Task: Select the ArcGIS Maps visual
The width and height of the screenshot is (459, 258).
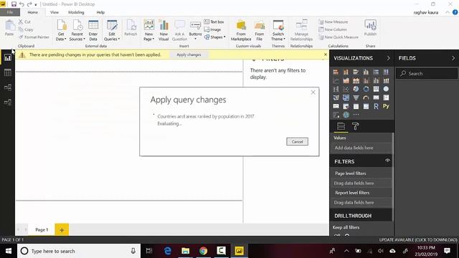Action: pos(346,115)
